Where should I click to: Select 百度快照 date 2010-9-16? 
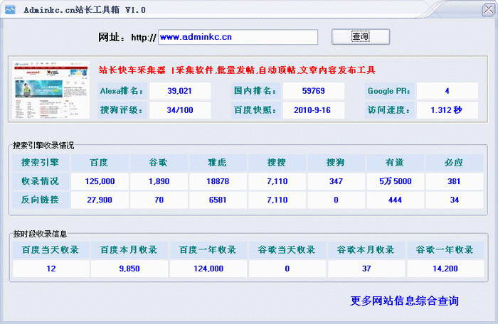[x=314, y=110]
